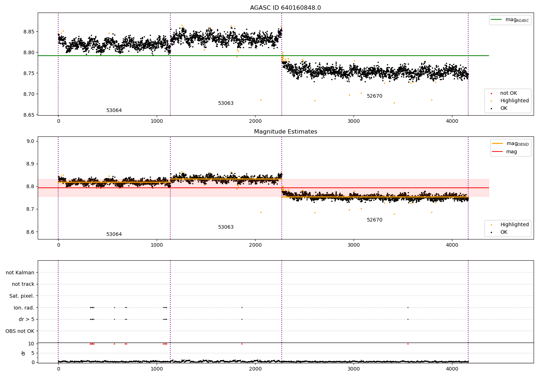Image resolution: width=539 pixels, height=377 pixels.
Task: Click the 8.80 y-axis tick in the top plot
Action: point(28,52)
